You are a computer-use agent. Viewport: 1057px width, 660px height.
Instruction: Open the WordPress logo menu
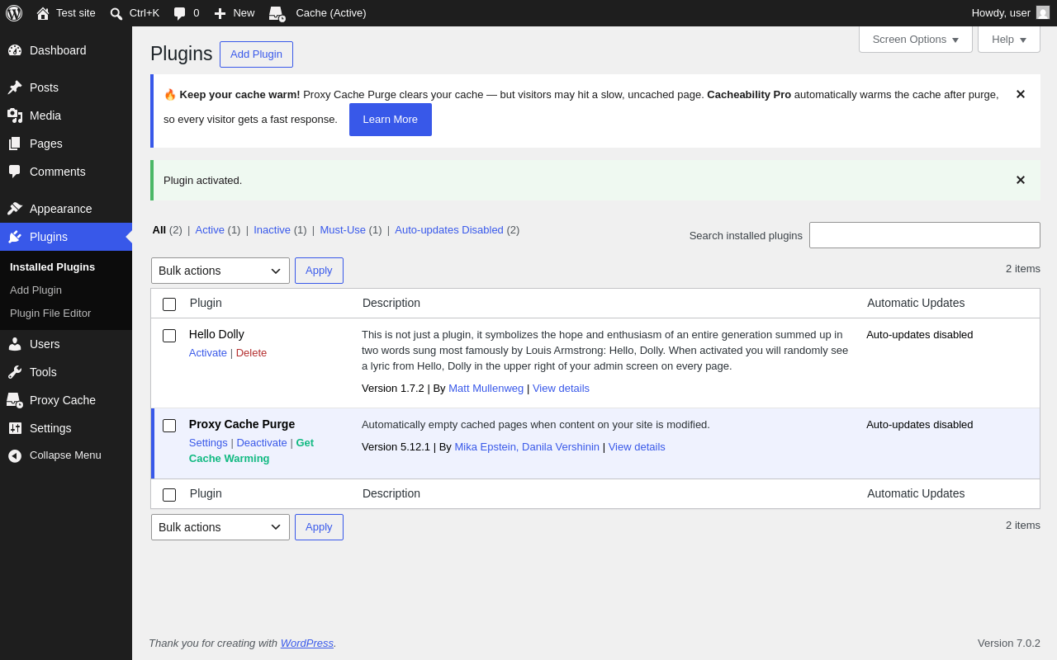14,13
